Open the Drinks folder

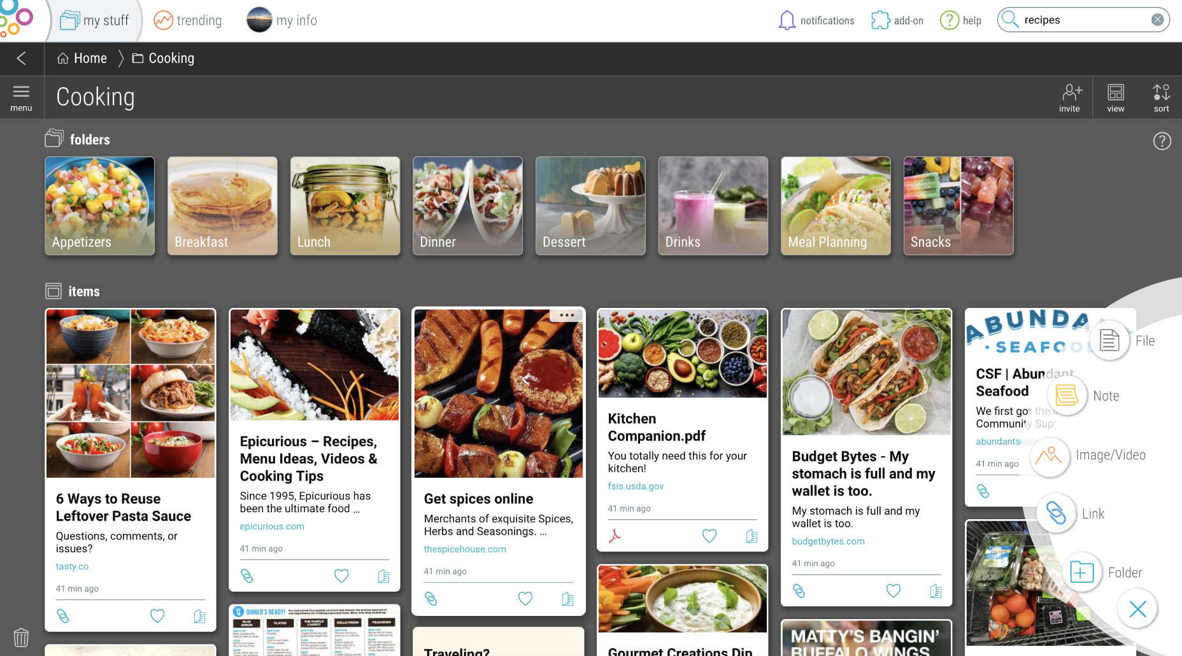click(x=713, y=206)
